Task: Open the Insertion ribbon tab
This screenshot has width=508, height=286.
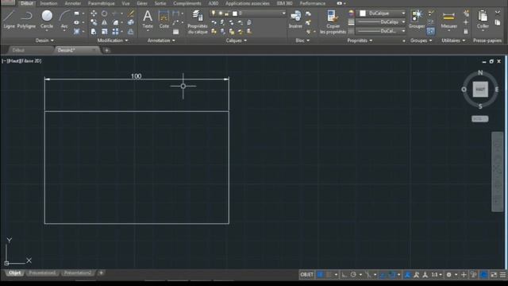Action: coord(48,3)
